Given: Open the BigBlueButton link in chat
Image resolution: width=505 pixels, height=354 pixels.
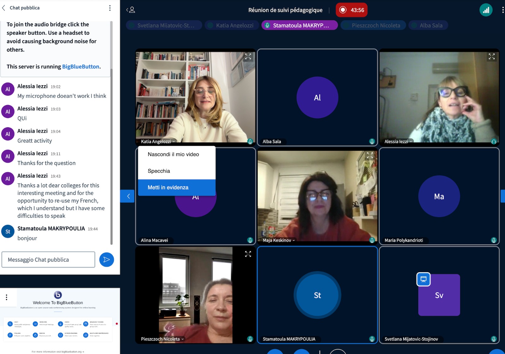Looking at the screenshot, I should (x=80, y=67).
